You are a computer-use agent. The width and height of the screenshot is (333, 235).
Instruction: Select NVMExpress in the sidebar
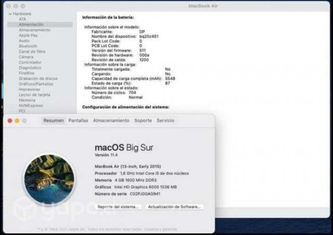point(31,106)
